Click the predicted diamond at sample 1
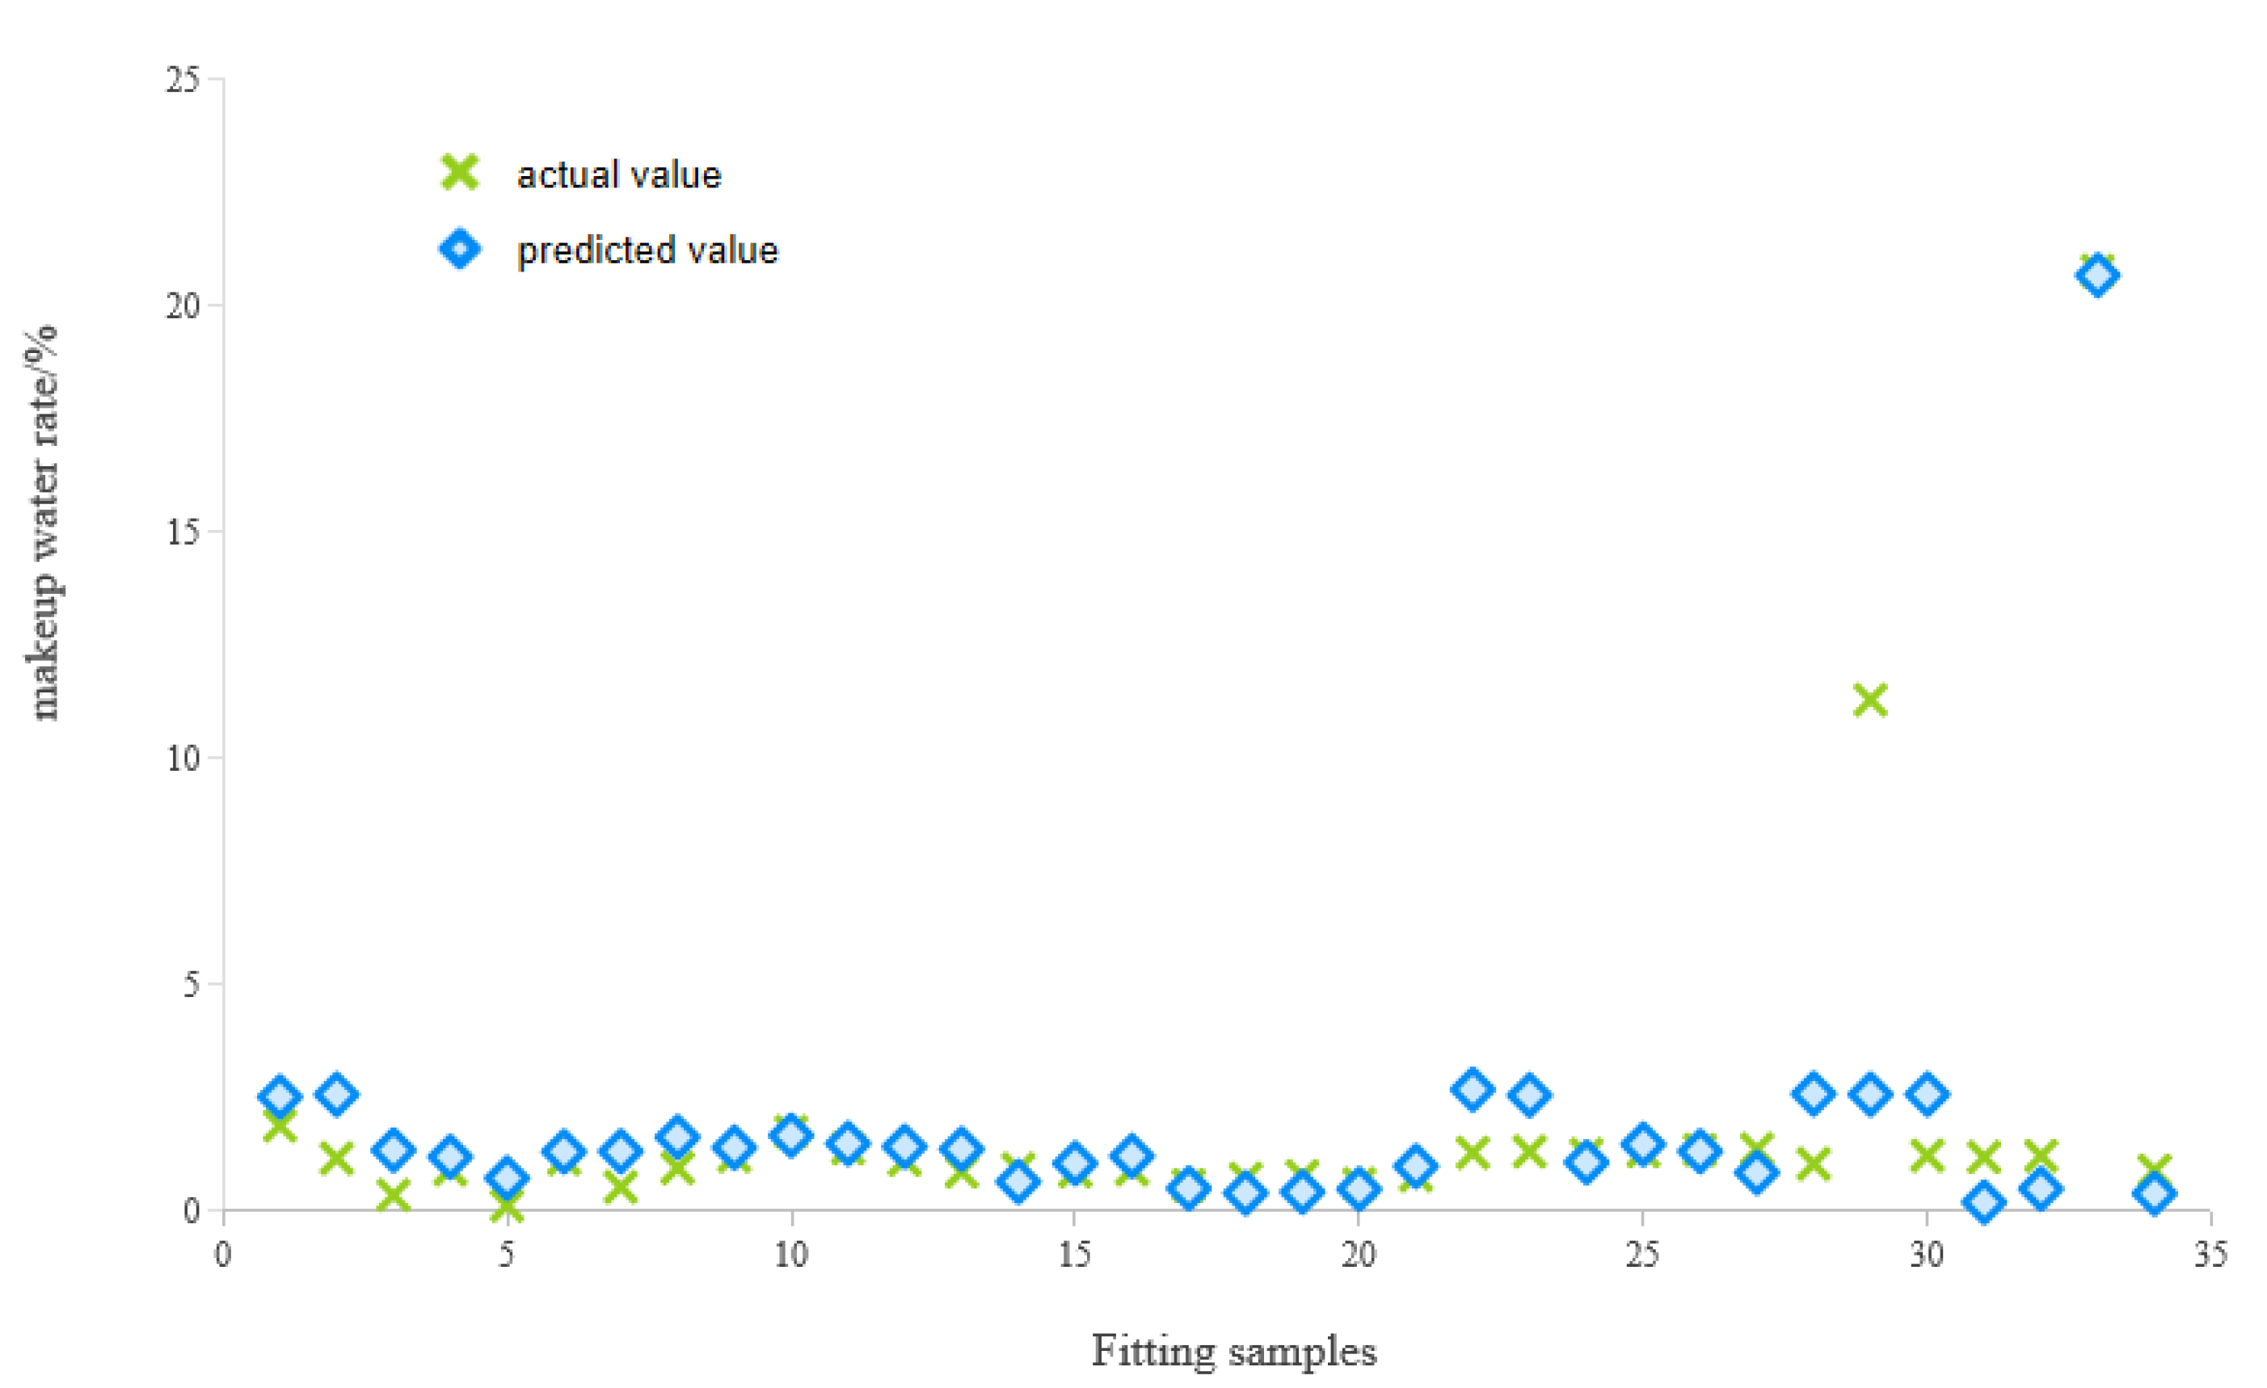Viewport: 2267px width, 1388px height. point(280,1096)
